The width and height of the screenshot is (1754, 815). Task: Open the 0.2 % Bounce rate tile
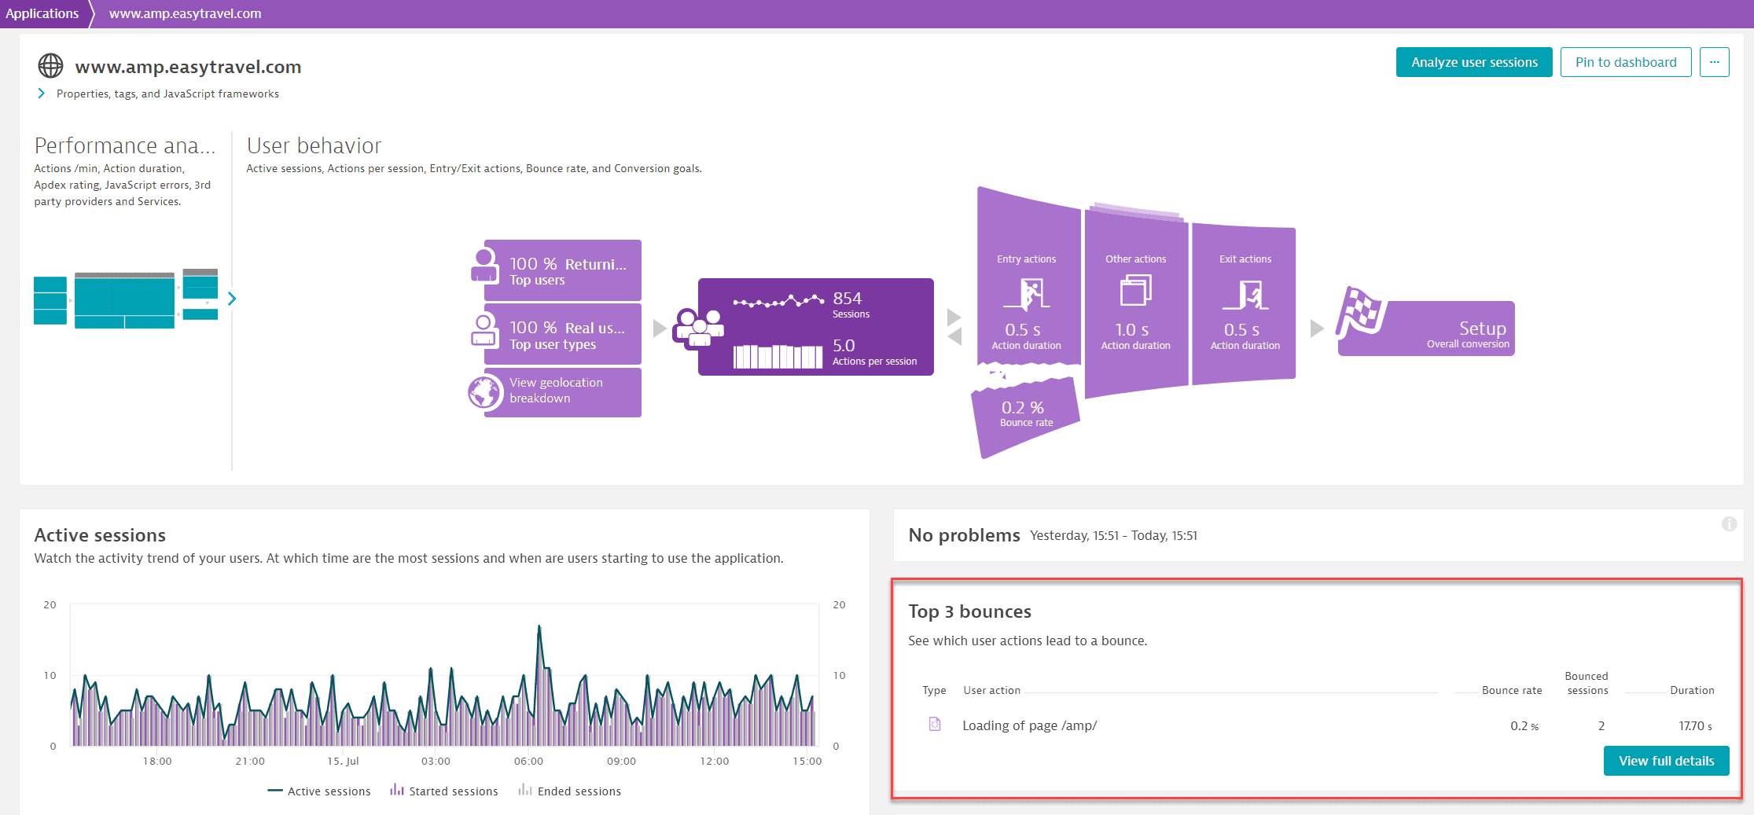[x=1025, y=415]
